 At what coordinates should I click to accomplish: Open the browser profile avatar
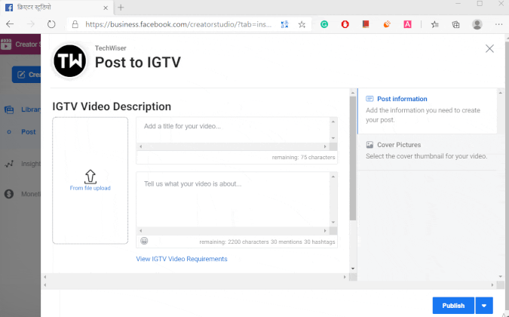(477, 24)
